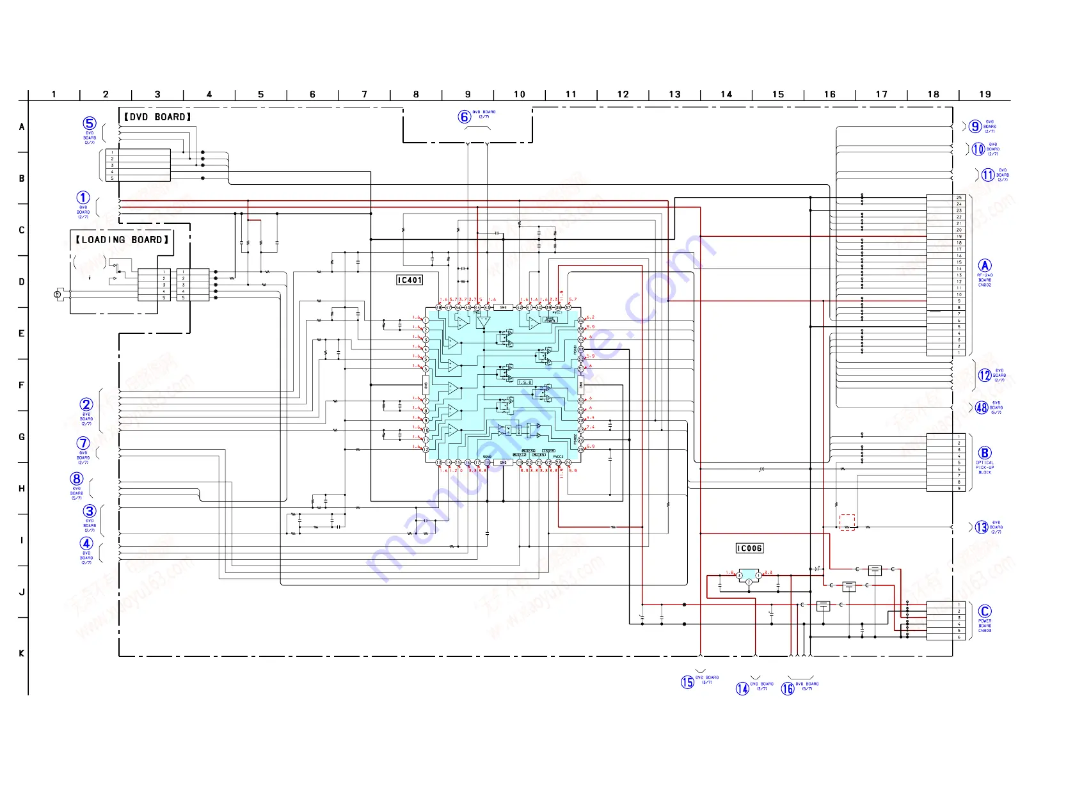The height and width of the screenshot is (808, 1075).
Task: Click circled C POWER BOARD CN903 connector
Action: pos(985,612)
